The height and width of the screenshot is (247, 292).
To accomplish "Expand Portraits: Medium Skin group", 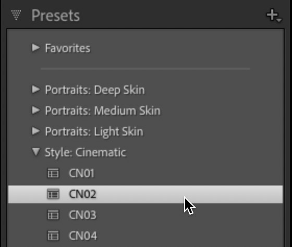I will [x=35, y=110].
